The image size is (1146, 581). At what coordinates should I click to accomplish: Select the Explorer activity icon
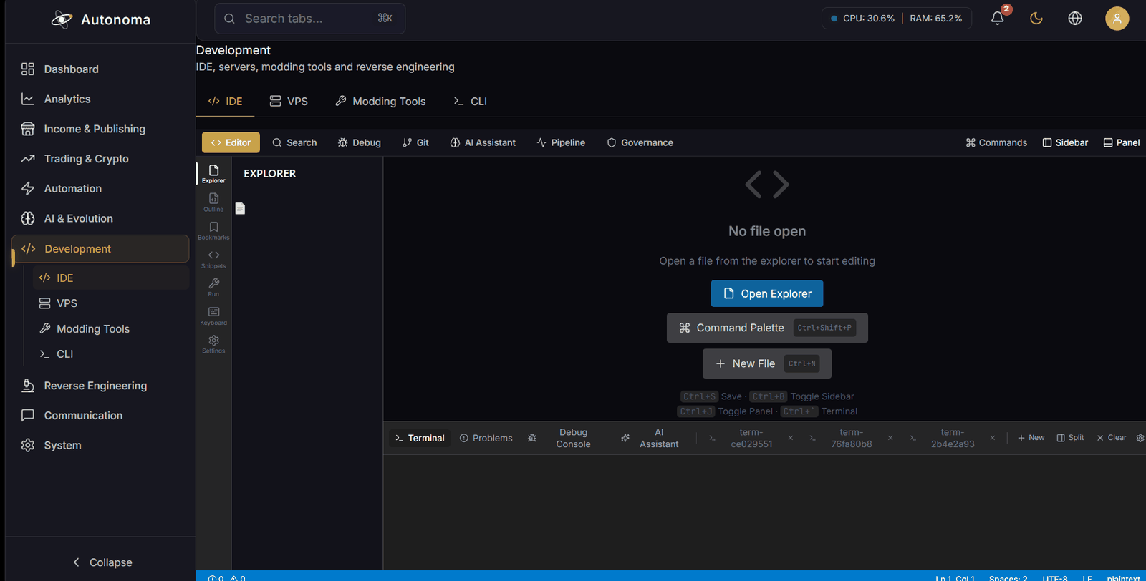pyautogui.click(x=213, y=174)
